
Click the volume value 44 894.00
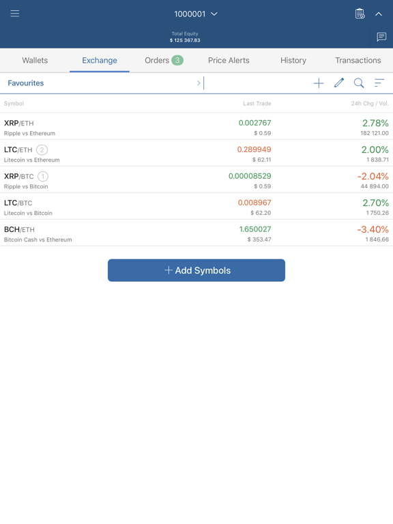(375, 186)
